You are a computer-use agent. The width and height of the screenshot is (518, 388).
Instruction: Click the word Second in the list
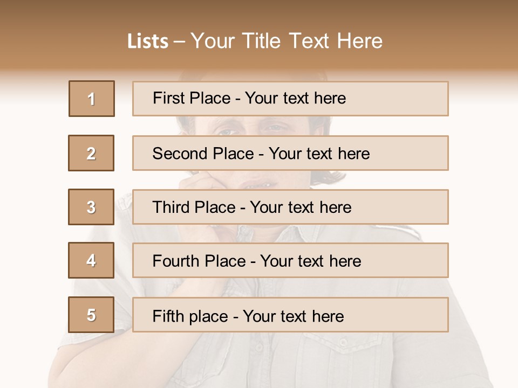(x=181, y=154)
